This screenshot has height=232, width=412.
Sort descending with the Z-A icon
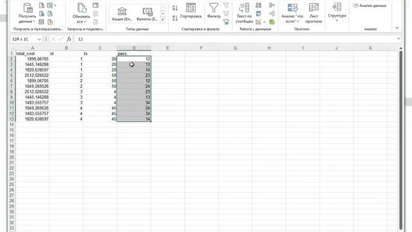click(x=175, y=18)
